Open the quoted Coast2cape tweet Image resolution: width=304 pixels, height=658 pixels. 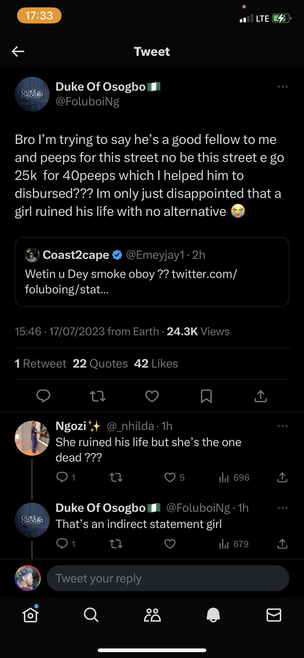152,272
